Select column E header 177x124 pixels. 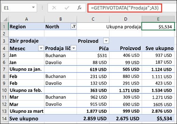[x=158, y=19]
